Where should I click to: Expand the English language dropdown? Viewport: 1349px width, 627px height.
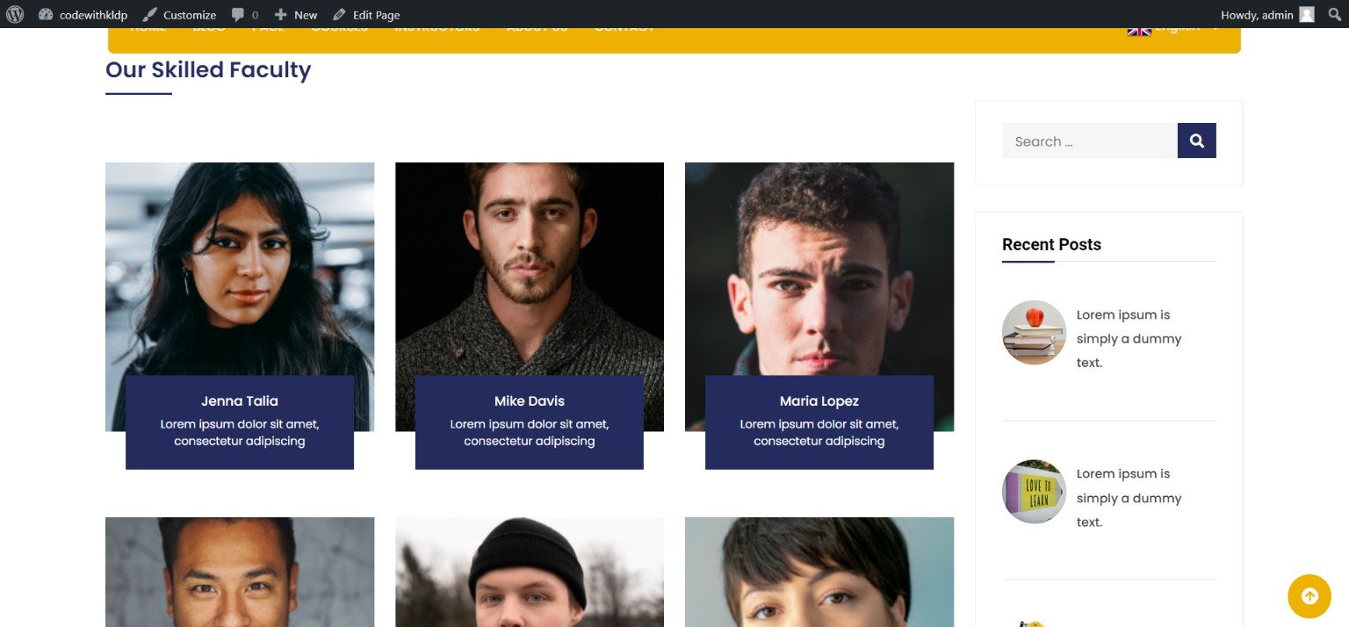click(1173, 30)
